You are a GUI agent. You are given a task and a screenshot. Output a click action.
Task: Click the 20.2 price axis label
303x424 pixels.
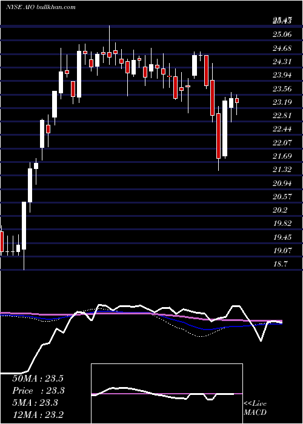(x=280, y=210)
